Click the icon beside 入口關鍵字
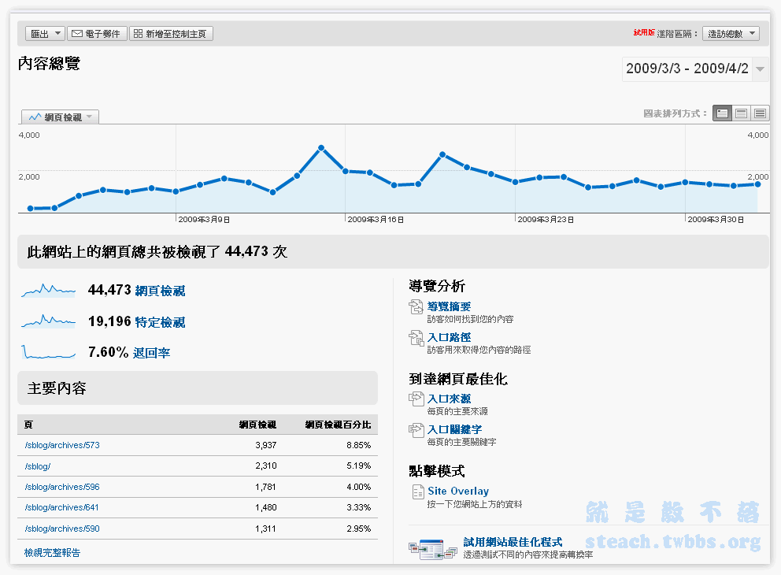 [x=416, y=431]
